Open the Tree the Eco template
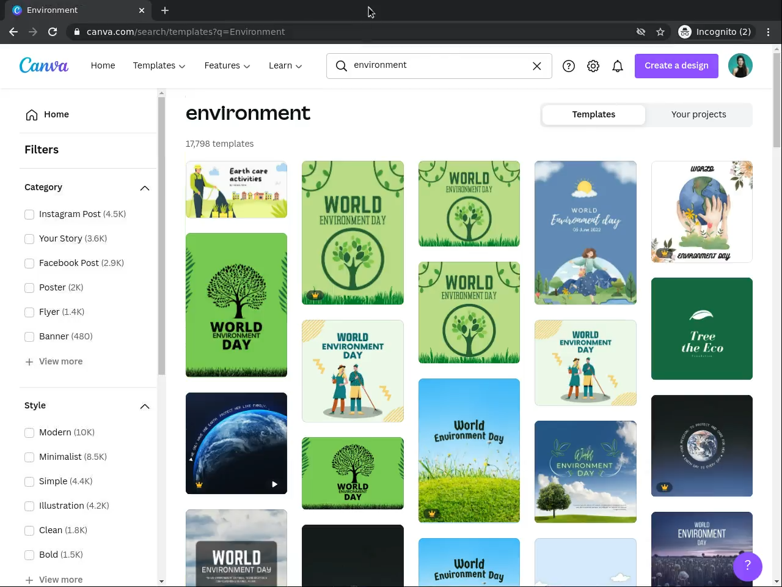 701,328
